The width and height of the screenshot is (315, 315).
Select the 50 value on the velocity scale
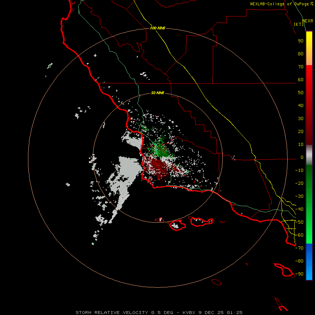301,93
